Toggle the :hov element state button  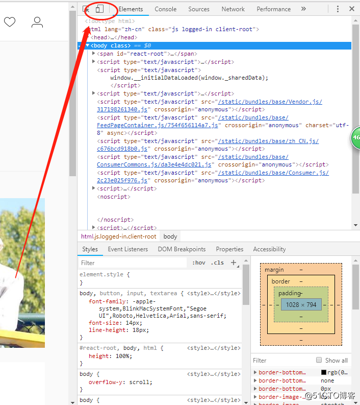pos(198,263)
